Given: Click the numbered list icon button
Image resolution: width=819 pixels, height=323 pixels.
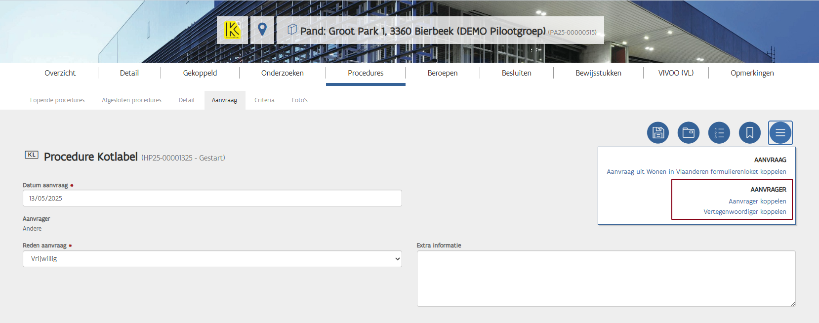Looking at the screenshot, I should [719, 133].
